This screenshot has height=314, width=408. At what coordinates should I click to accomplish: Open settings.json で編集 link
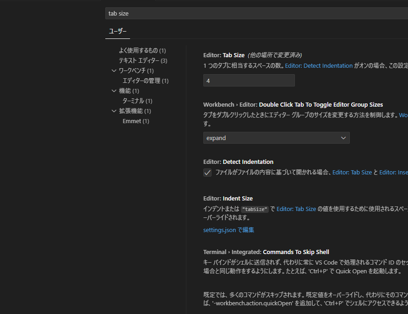[228, 230]
